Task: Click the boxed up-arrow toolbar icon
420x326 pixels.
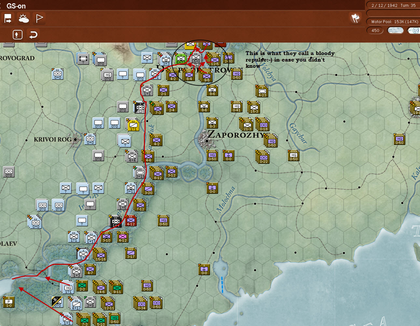Action: point(18,35)
